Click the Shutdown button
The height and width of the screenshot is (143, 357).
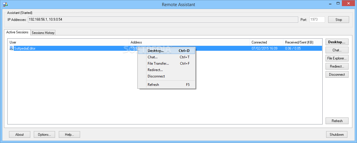coord(337,135)
